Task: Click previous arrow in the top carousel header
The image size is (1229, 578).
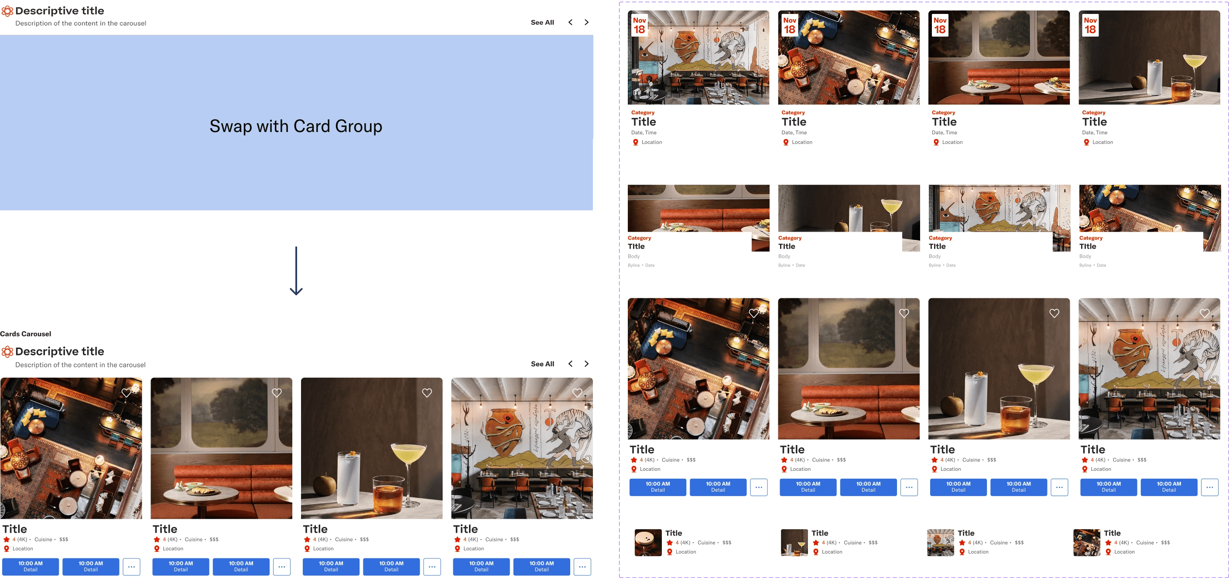Action: pos(570,22)
